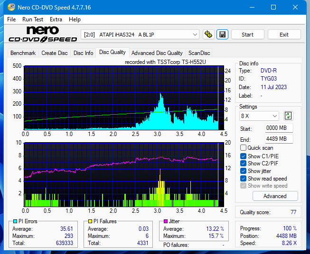Open the File menu
This screenshot has height=254, width=310.
tap(11, 19)
